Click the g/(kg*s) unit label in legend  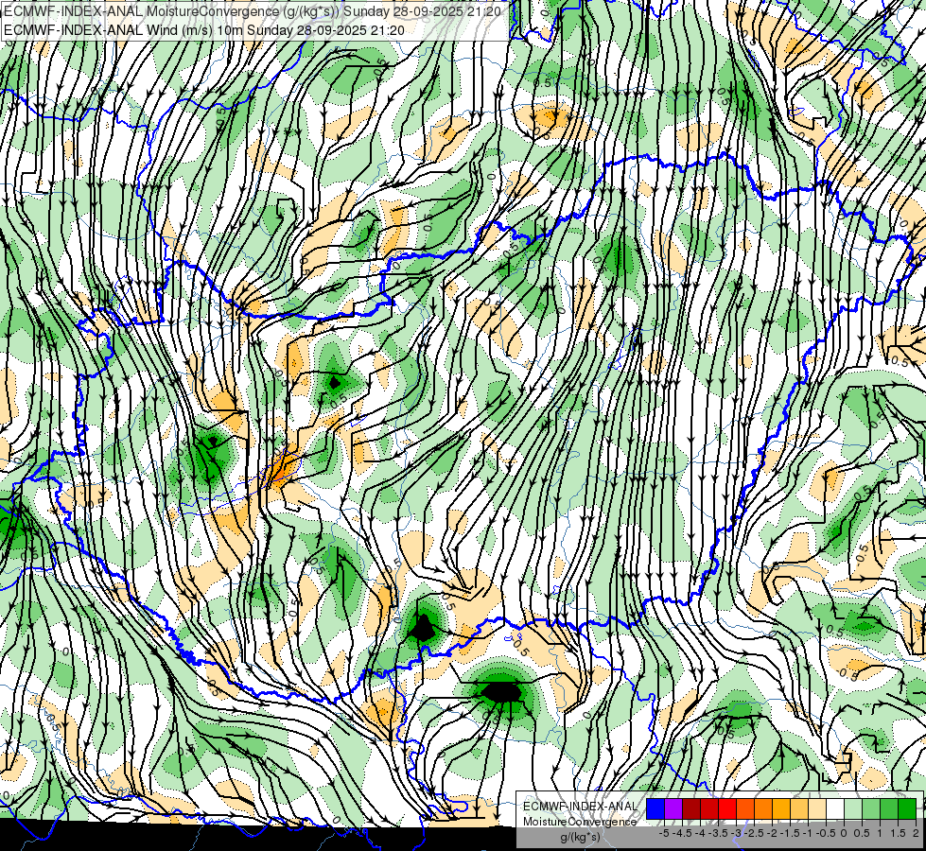click(581, 837)
